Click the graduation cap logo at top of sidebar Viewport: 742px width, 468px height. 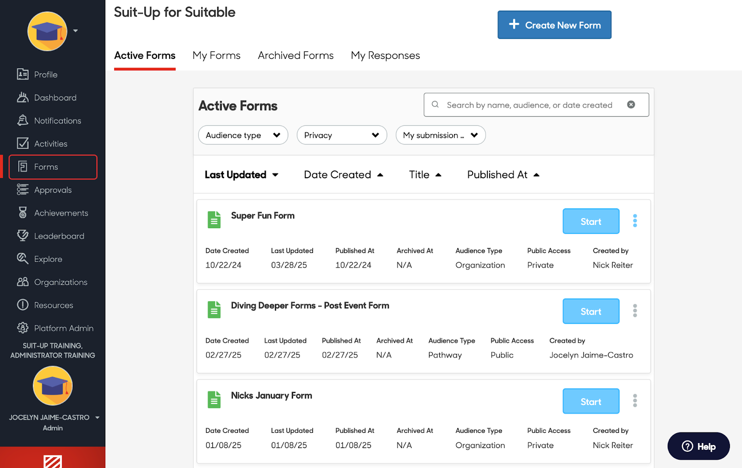[x=47, y=31]
